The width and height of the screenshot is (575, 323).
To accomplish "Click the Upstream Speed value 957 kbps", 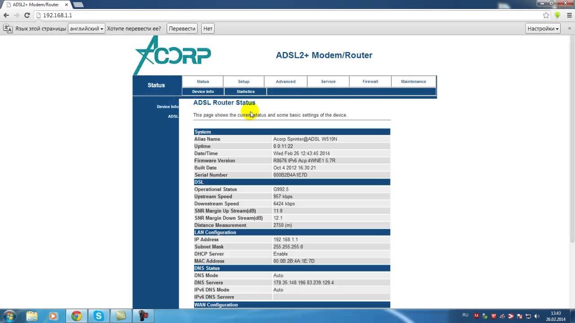I will point(283,196).
